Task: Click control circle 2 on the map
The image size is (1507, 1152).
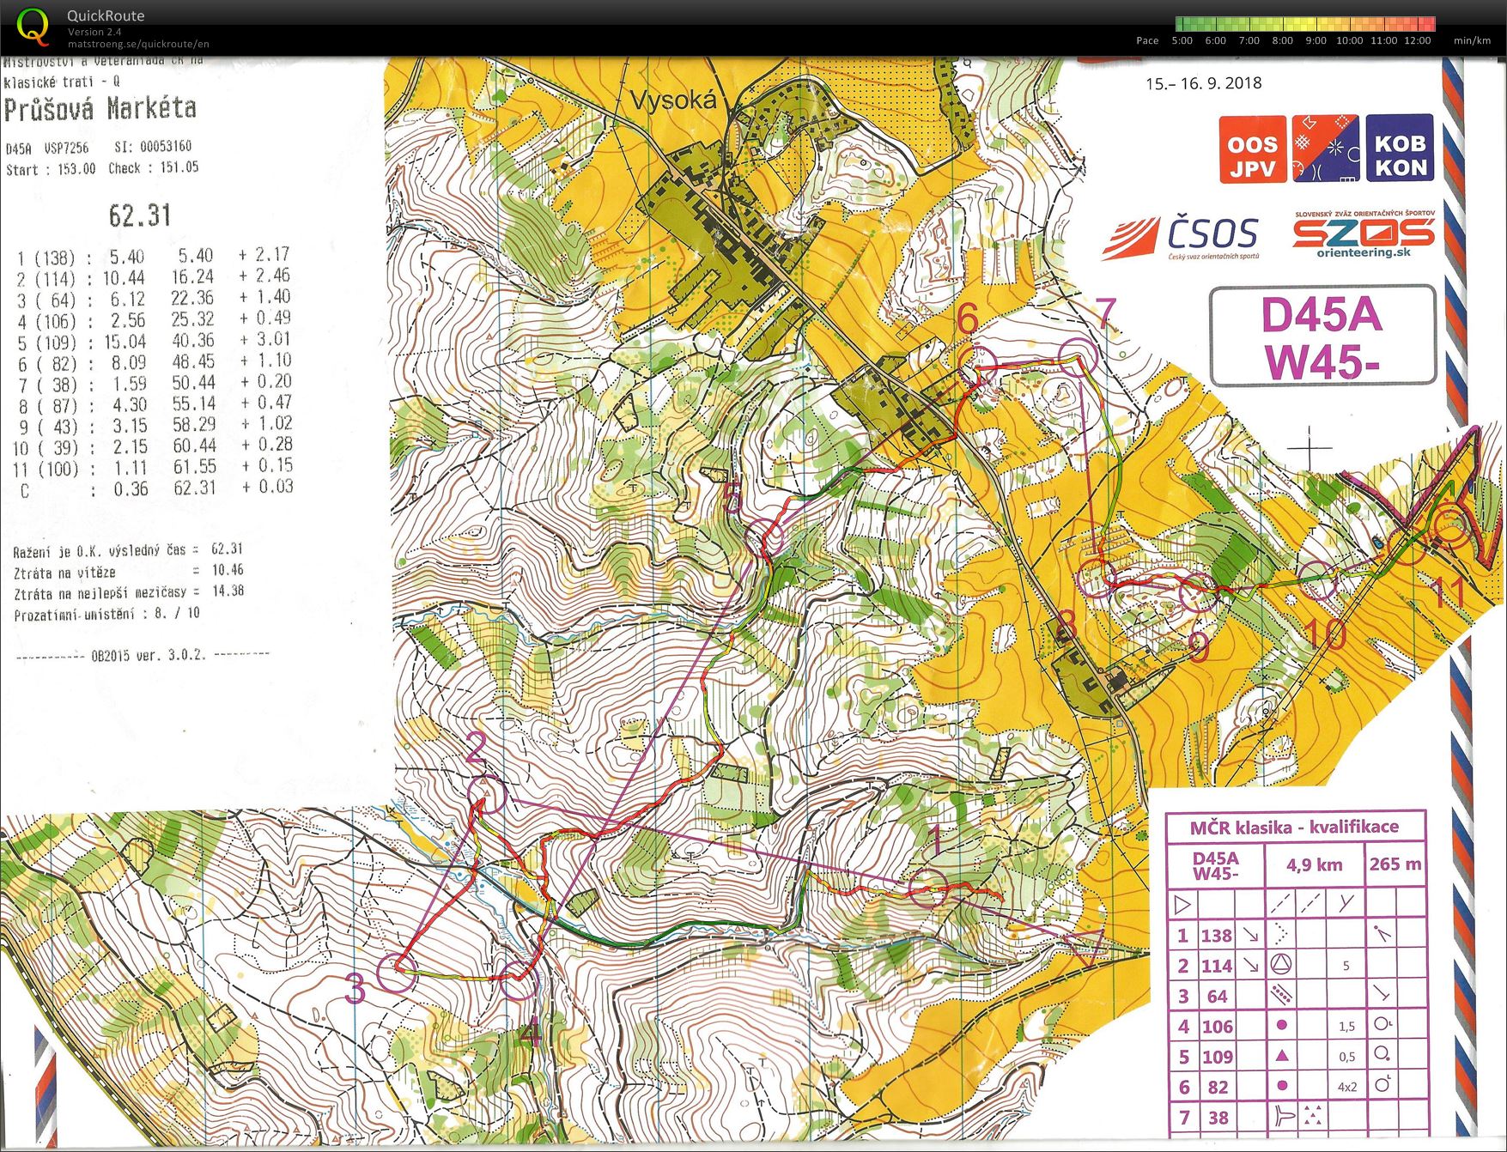Action: [x=489, y=795]
